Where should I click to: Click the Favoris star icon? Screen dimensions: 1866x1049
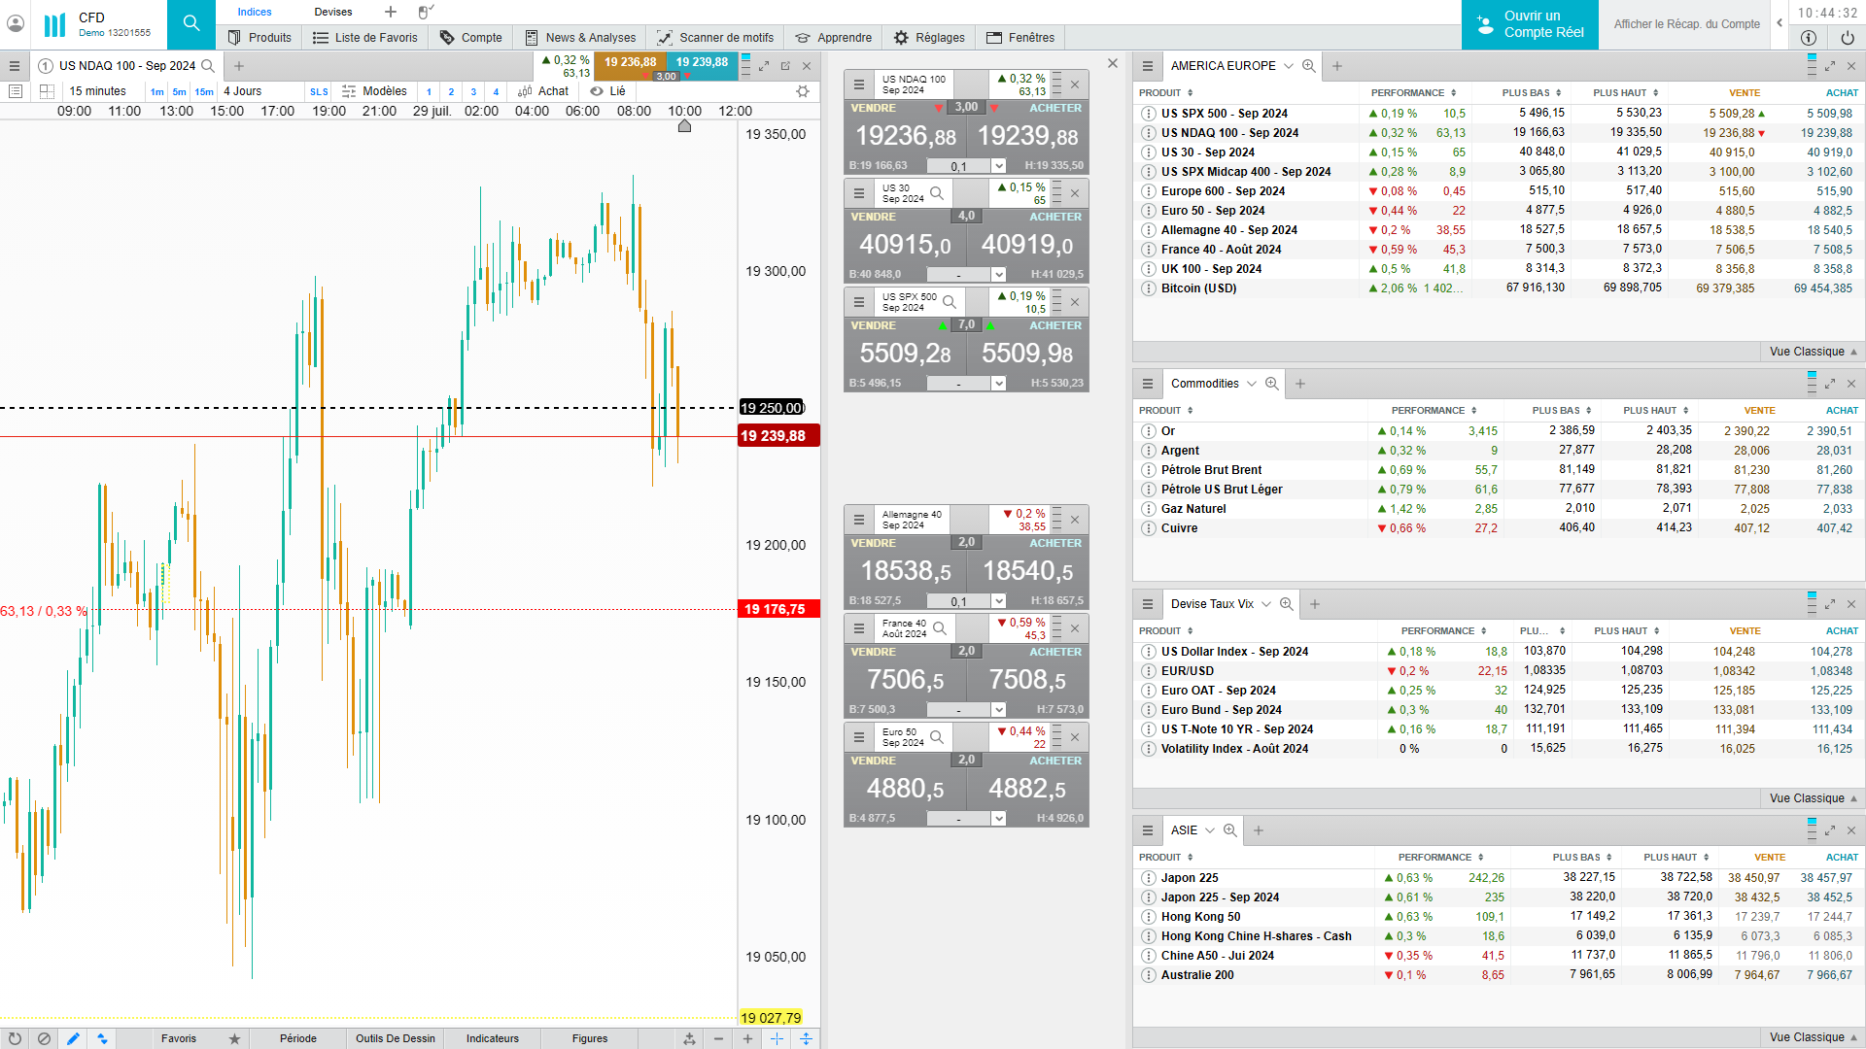click(234, 1038)
